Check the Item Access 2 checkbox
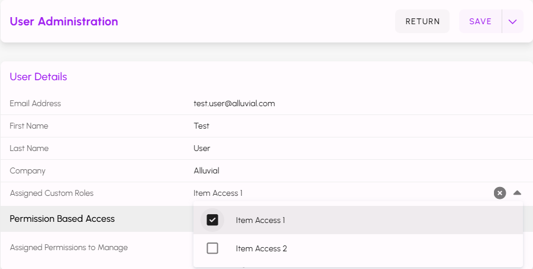The height and width of the screenshot is (269, 533). [212, 248]
